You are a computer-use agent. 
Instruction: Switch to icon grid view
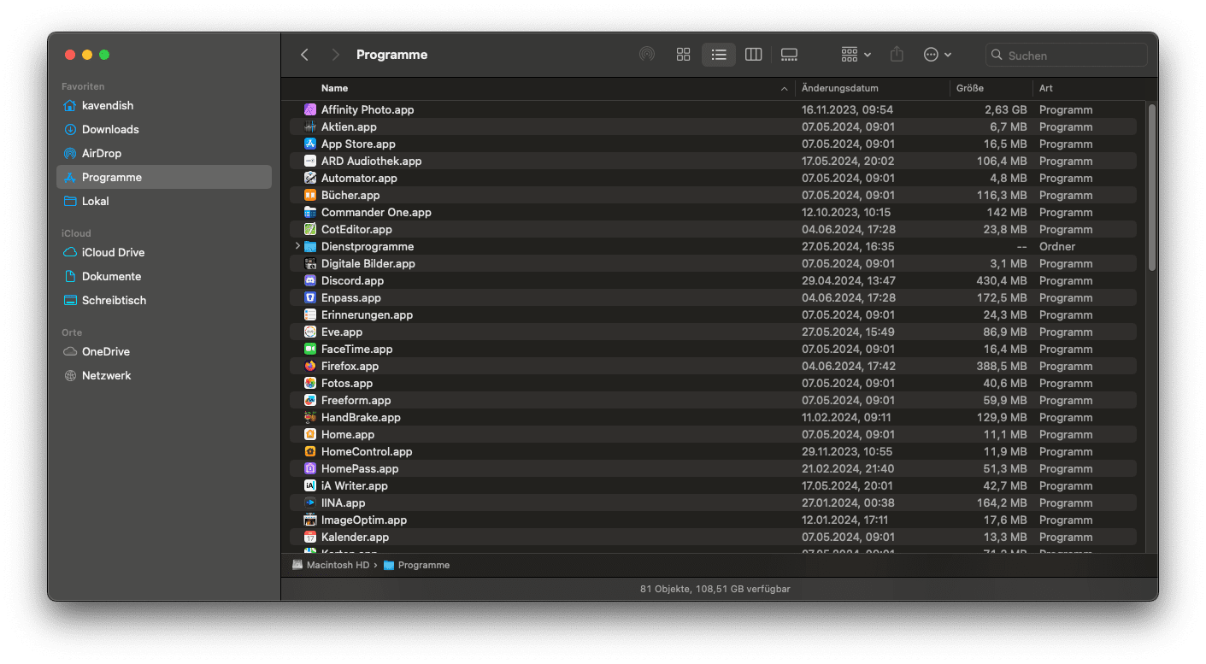[x=683, y=55]
